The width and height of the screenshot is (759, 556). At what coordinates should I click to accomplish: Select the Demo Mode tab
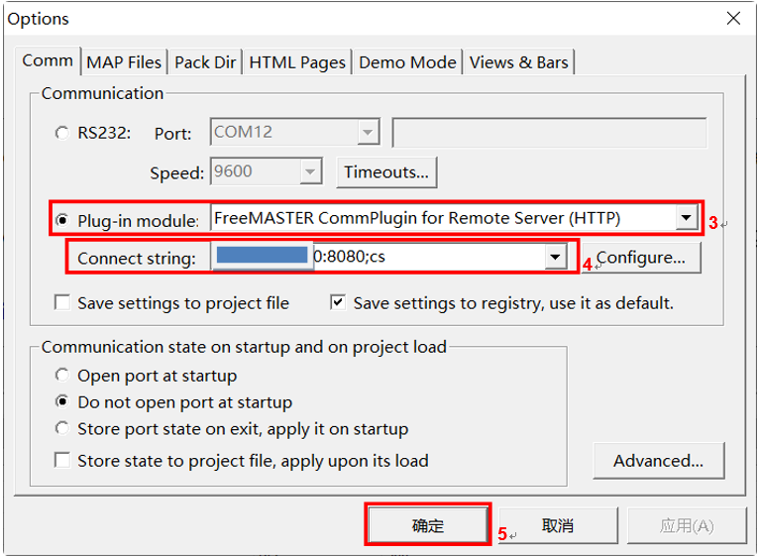(407, 61)
